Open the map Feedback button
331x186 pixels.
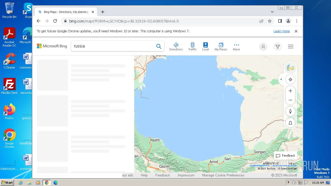click(285, 156)
